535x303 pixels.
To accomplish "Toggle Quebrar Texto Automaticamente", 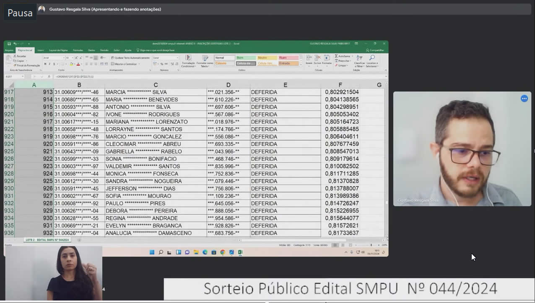I will tap(130, 58).
